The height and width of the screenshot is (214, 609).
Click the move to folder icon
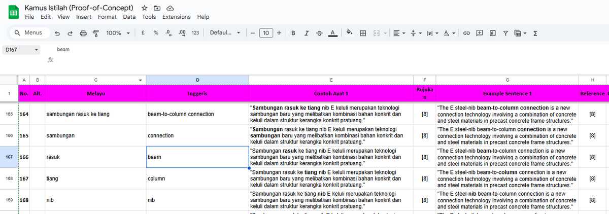click(x=157, y=9)
